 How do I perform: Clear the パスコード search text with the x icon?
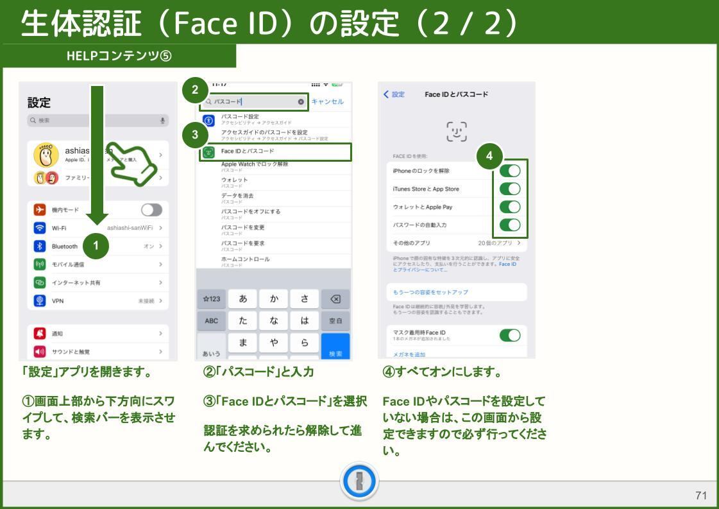301,102
